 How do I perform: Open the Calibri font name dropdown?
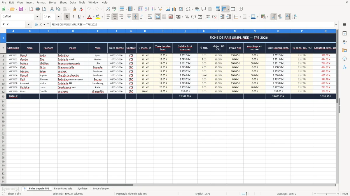pyautogui.click(x=37, y=17)
